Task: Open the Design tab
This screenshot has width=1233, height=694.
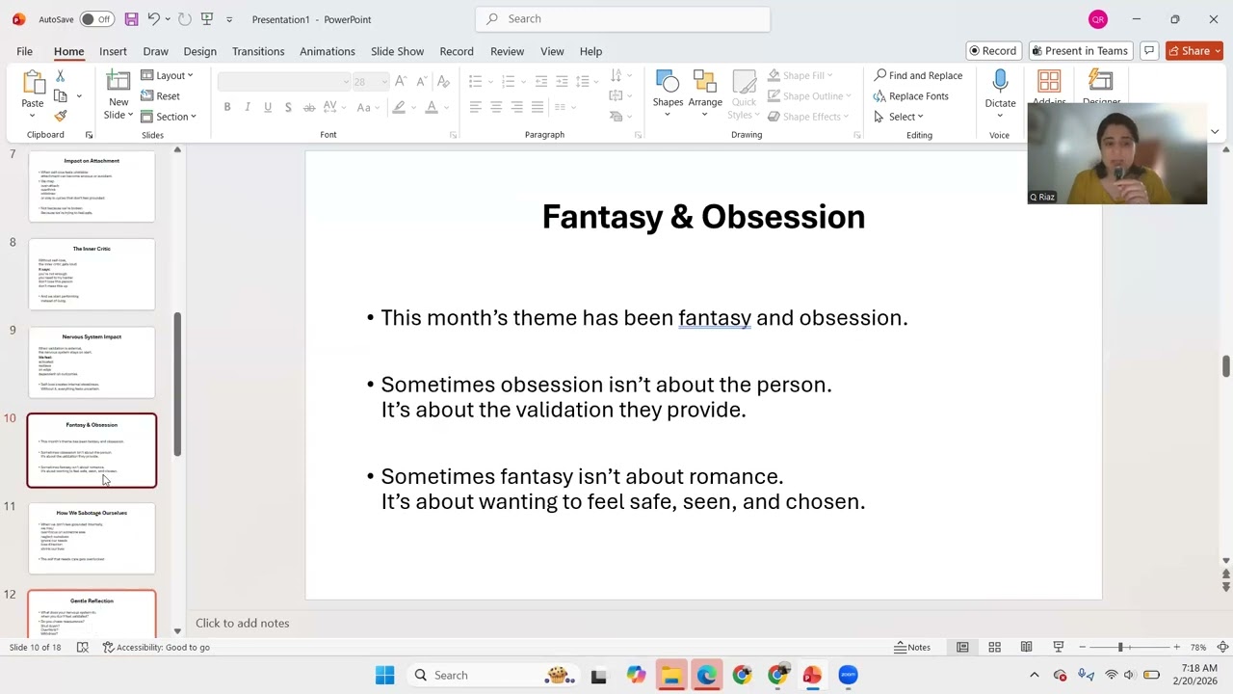Action: click(199, 51)
